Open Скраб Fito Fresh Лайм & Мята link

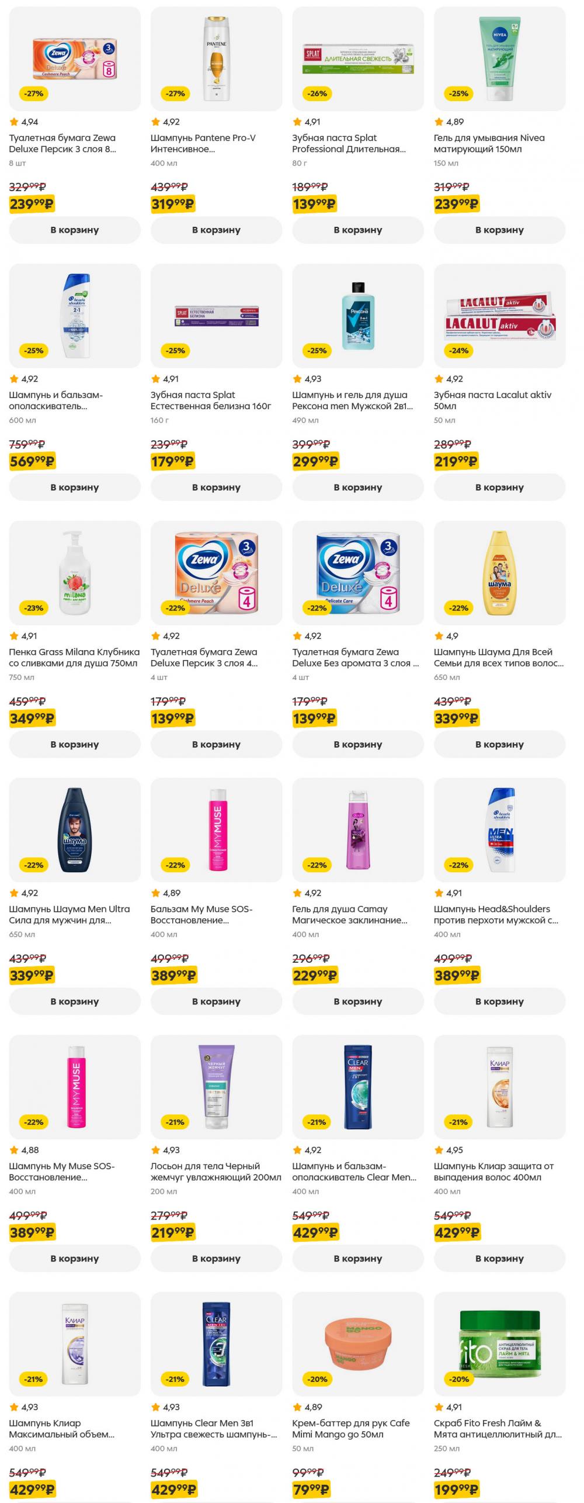[498, 1429]
